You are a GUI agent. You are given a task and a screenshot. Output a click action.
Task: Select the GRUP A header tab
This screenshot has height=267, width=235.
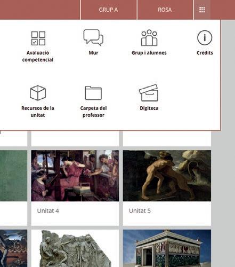pyautogui.click(x=109, y=10)
